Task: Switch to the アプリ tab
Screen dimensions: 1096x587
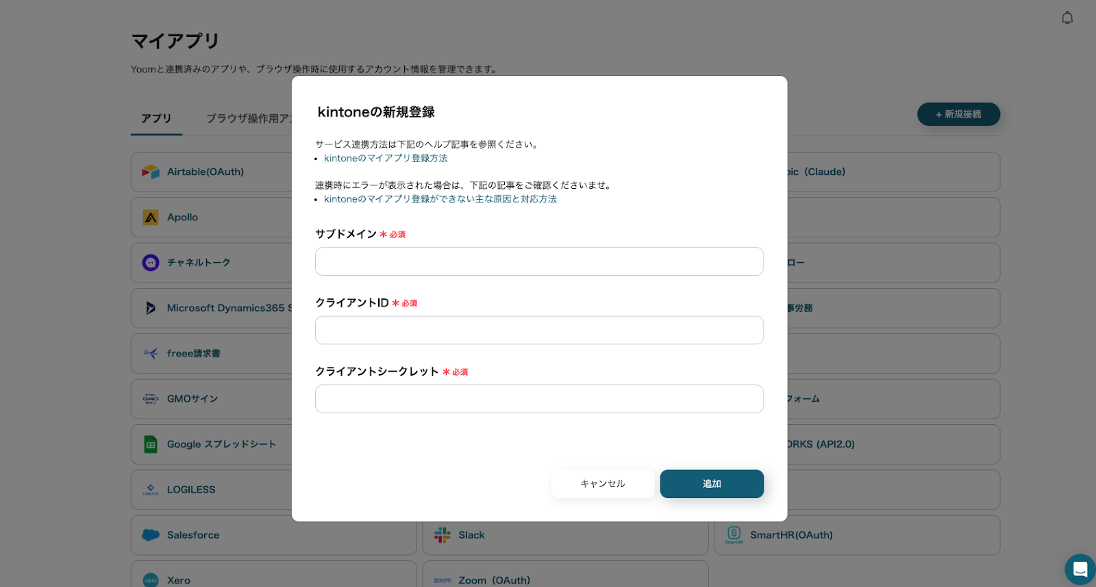Action: pyautogui.click(x=156, y=118)
